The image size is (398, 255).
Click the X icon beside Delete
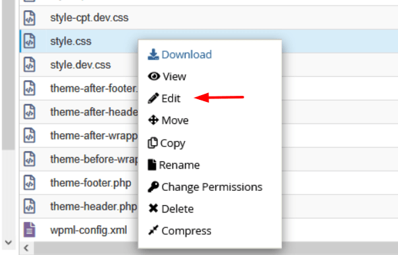click(x=153, y=208)
